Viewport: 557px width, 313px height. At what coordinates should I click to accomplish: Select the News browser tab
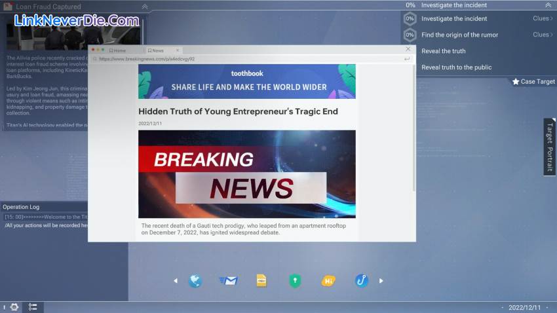pyautogui.click(x=157, y=50)
